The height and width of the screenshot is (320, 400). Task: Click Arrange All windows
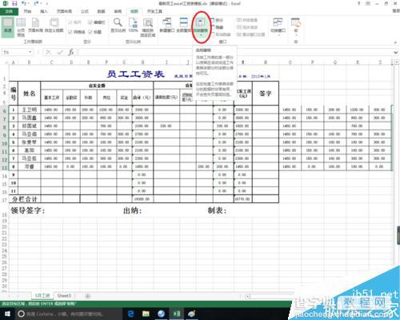click(x=183, y=25)
